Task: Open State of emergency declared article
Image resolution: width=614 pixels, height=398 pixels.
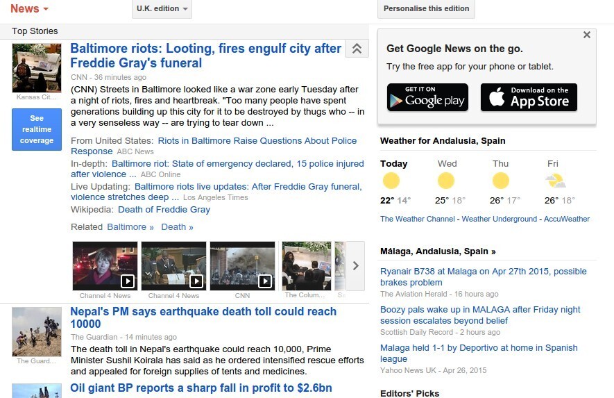Action: [x=217, y=169]
